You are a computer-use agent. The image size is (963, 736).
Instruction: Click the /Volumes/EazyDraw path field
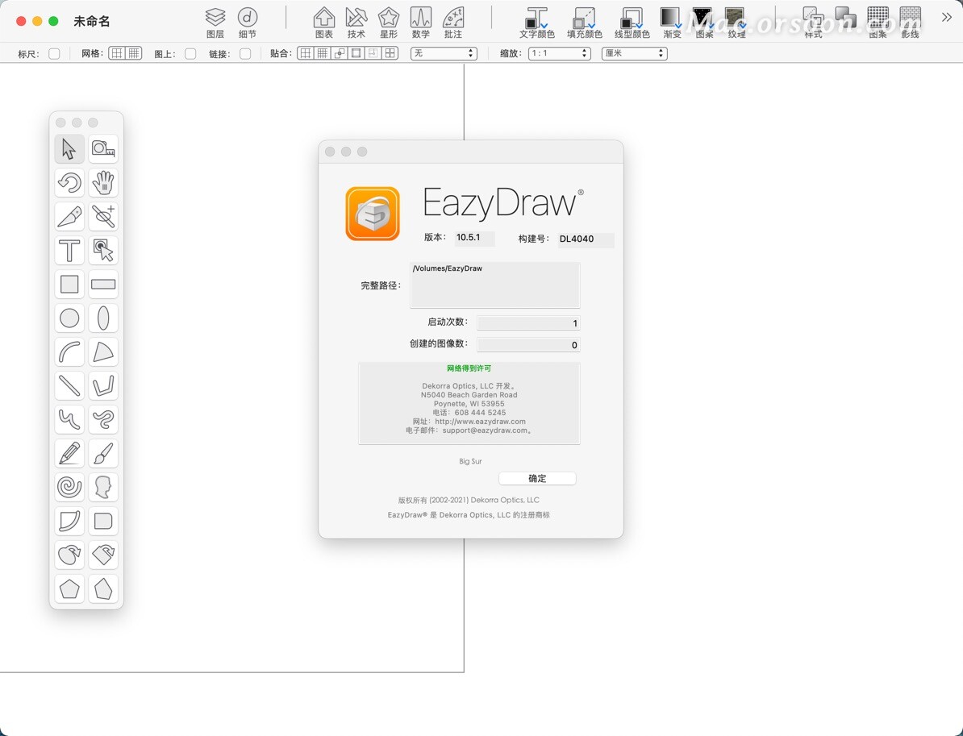[x=495, y=285]
